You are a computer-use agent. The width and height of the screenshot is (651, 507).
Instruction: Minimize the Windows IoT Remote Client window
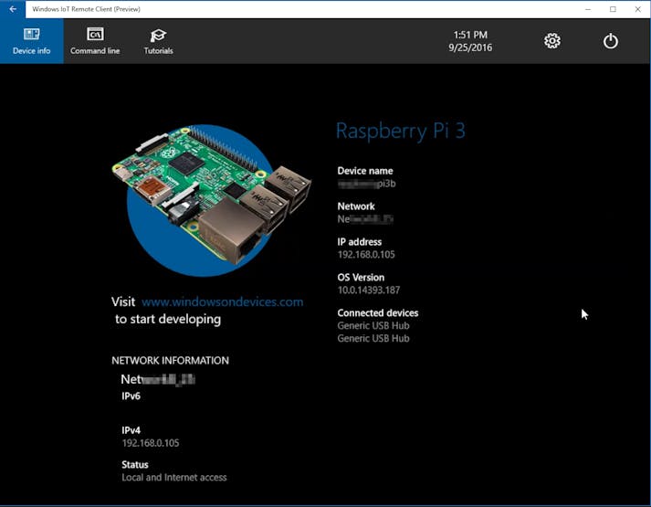pyautogui.click(x=588, y=9)
